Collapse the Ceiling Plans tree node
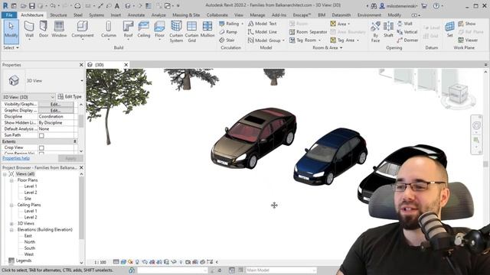490x275 pixels. coord(11,205)
